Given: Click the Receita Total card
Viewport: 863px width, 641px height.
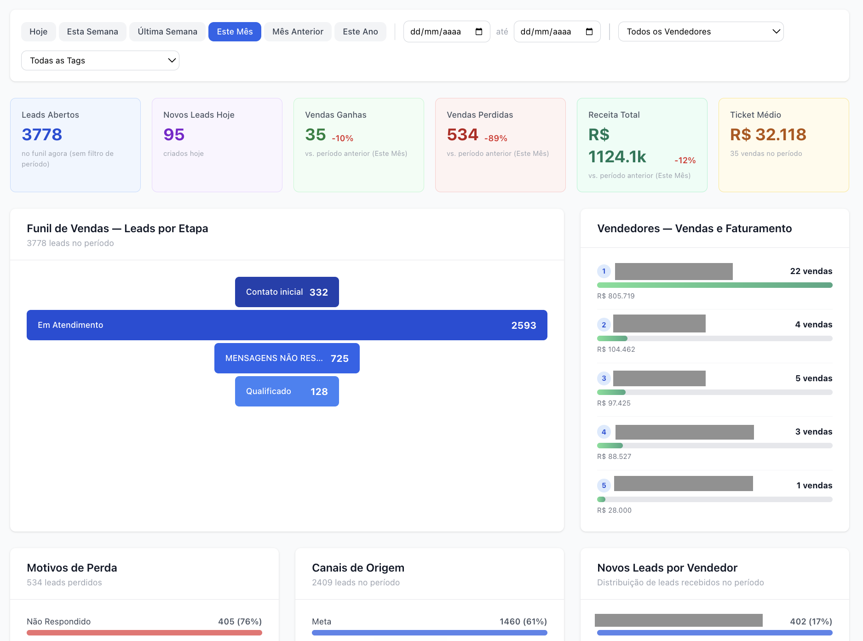Looking at the screenshot, I should (642, 145).
